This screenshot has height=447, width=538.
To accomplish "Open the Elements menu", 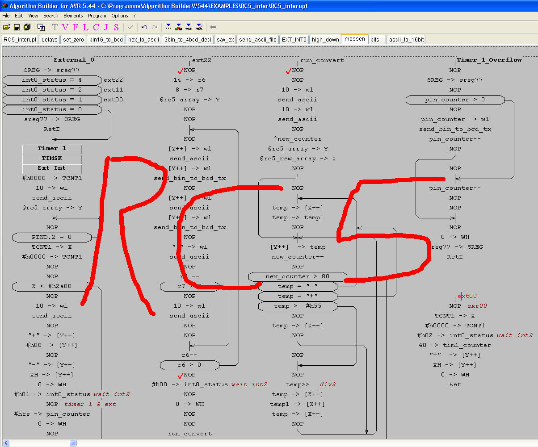I will [x=73, y=16].
